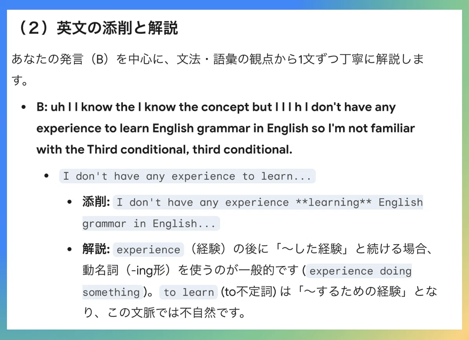This screenshot has width=469, height=340.
Task: Click the 'to learn' code chip
Action: coord(188,292)
